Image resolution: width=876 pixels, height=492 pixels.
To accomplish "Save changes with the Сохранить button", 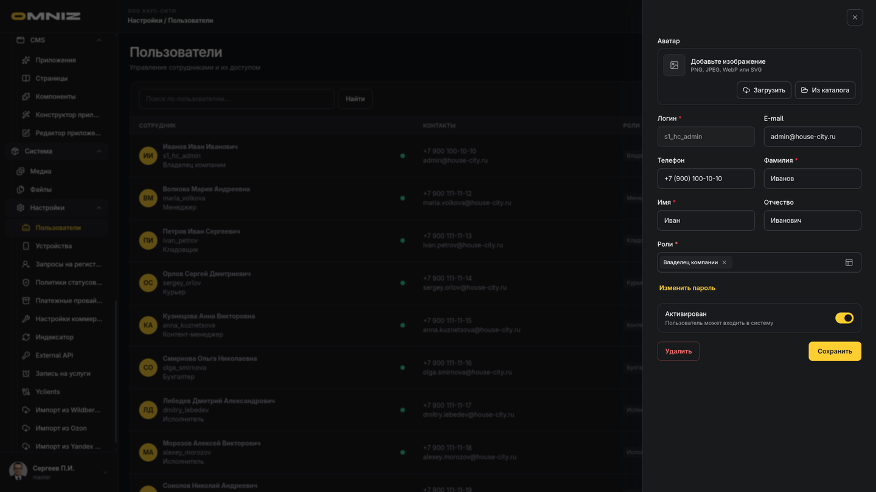I will [835, 351].
